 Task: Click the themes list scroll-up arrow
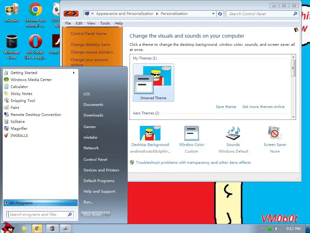[x=293, y=57]
